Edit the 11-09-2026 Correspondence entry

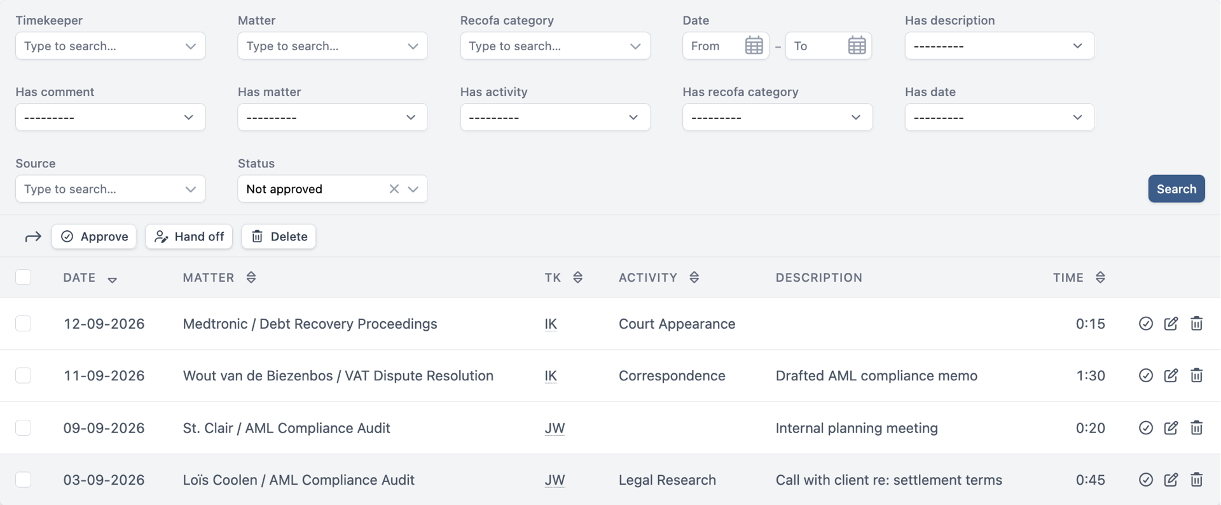[x=1171, y=376]
